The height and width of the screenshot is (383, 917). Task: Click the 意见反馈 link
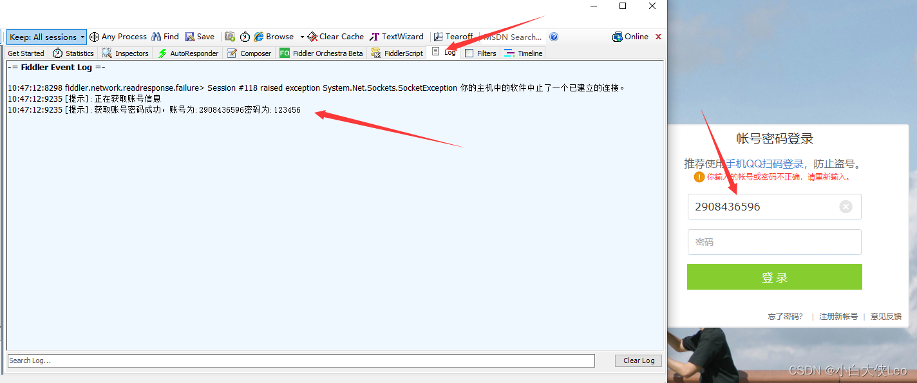[x=886, y=317]
